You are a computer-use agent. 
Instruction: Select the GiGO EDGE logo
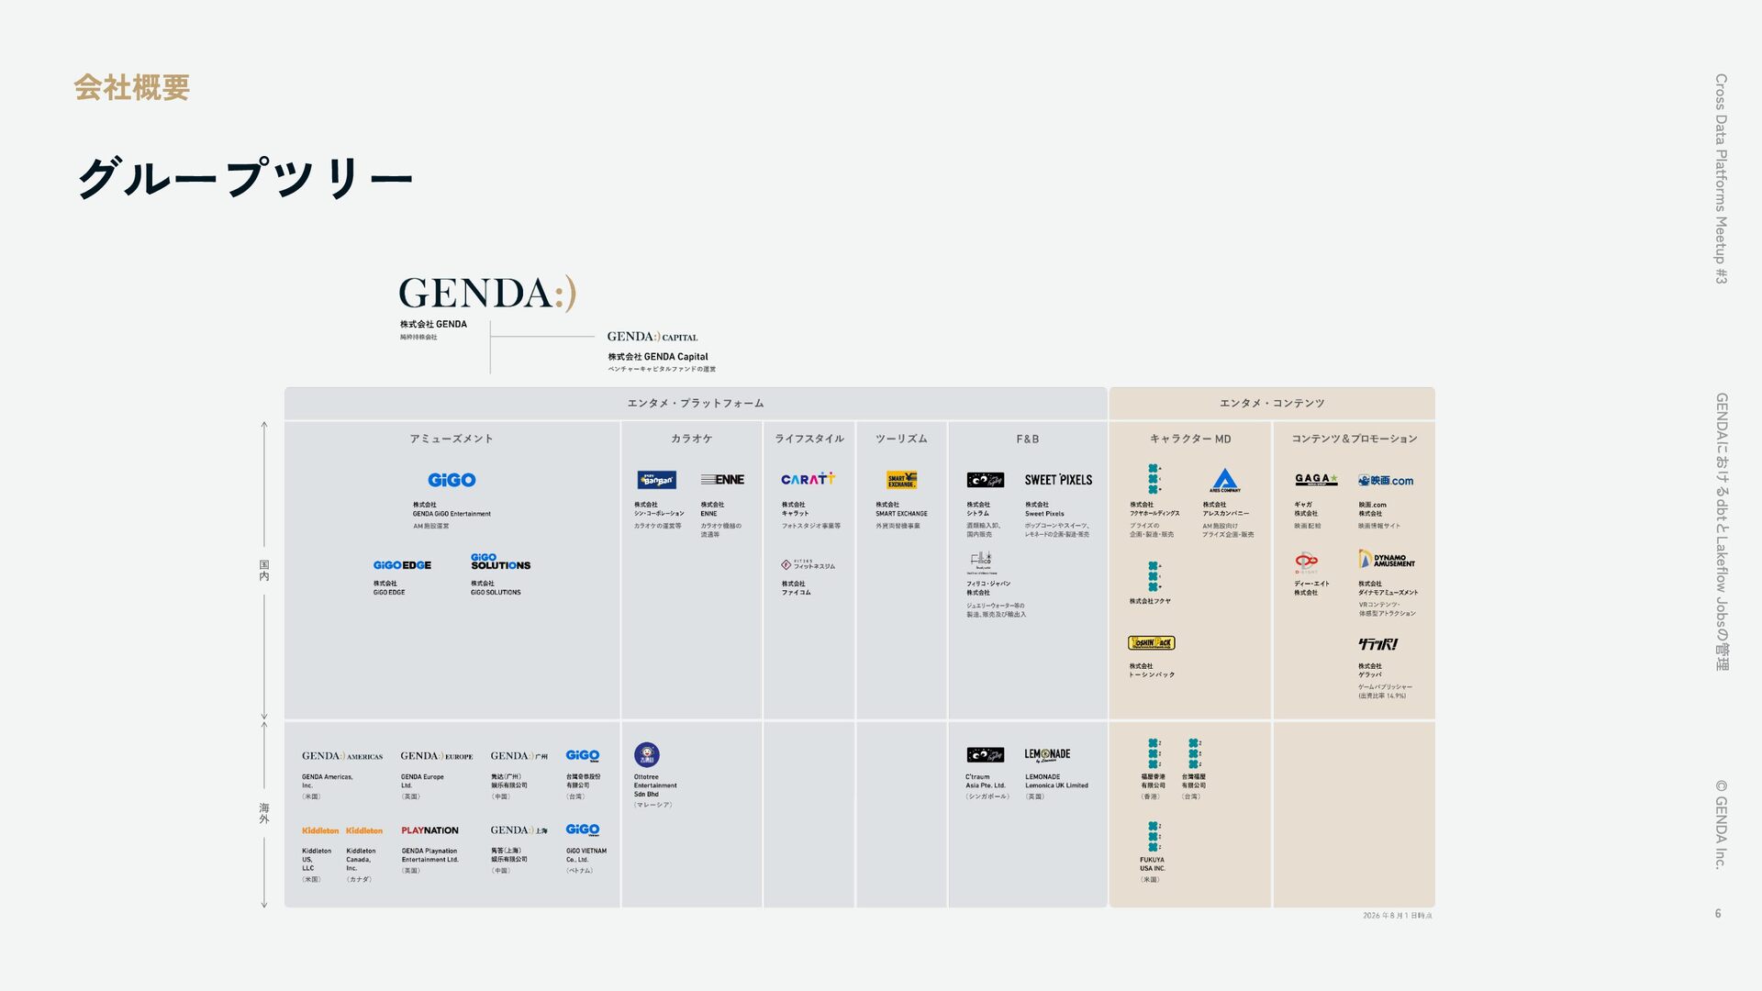click(x=402, y=565)
